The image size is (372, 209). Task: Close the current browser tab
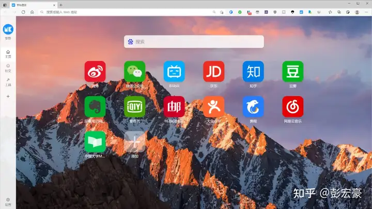tap(54, 5)
